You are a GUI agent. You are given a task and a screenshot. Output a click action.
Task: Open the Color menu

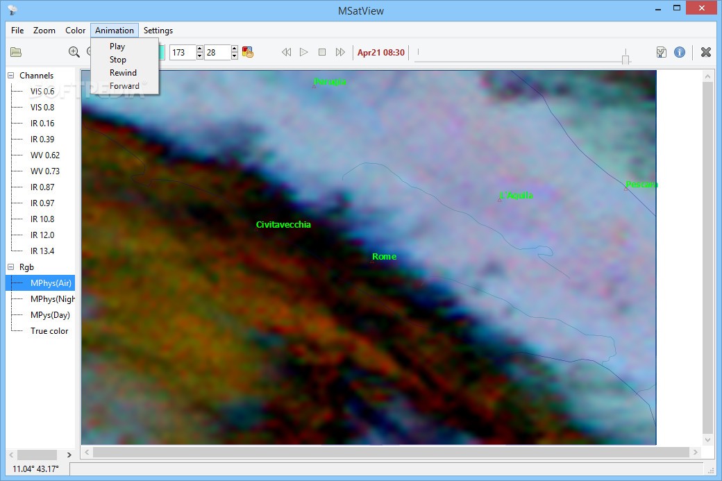tap(75, 31)
